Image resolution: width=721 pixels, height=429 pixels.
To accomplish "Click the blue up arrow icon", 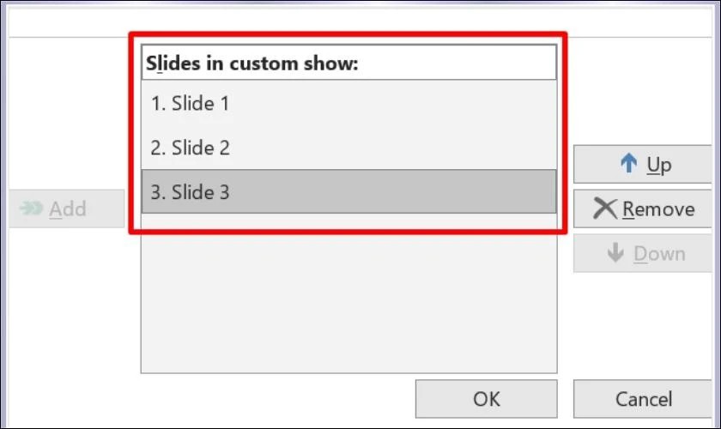I will pyautogui.click(x=628, y=163).
